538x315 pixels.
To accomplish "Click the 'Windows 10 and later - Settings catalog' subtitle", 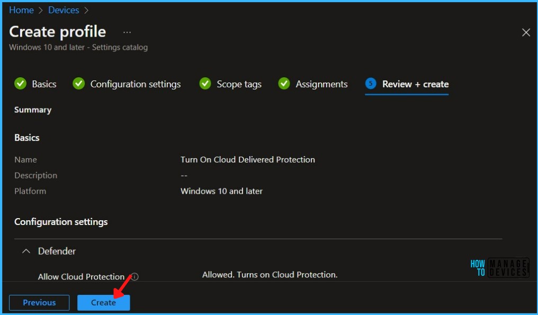I will click(x=78, y=47).
